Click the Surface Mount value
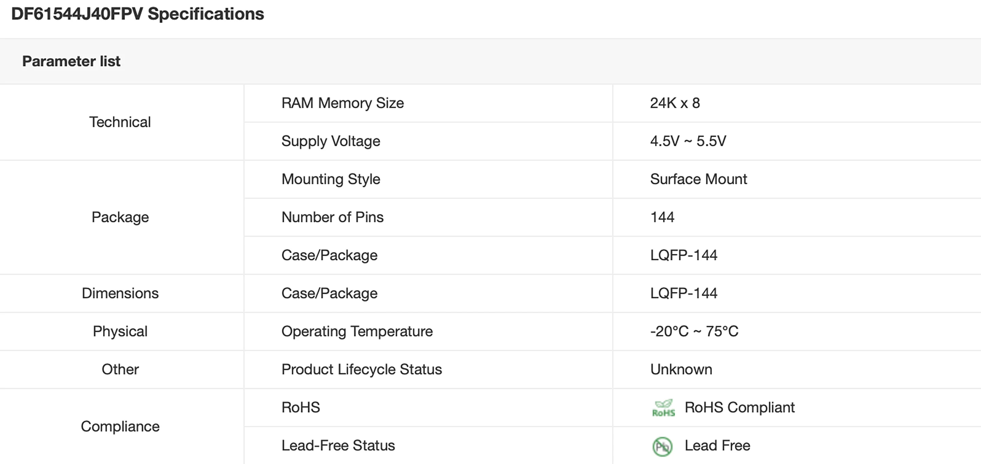The height and width of the screenshot is (464, 981). point(698,179)
